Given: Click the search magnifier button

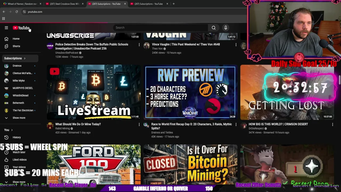Looking at the screenshot, I should point(213,28).
